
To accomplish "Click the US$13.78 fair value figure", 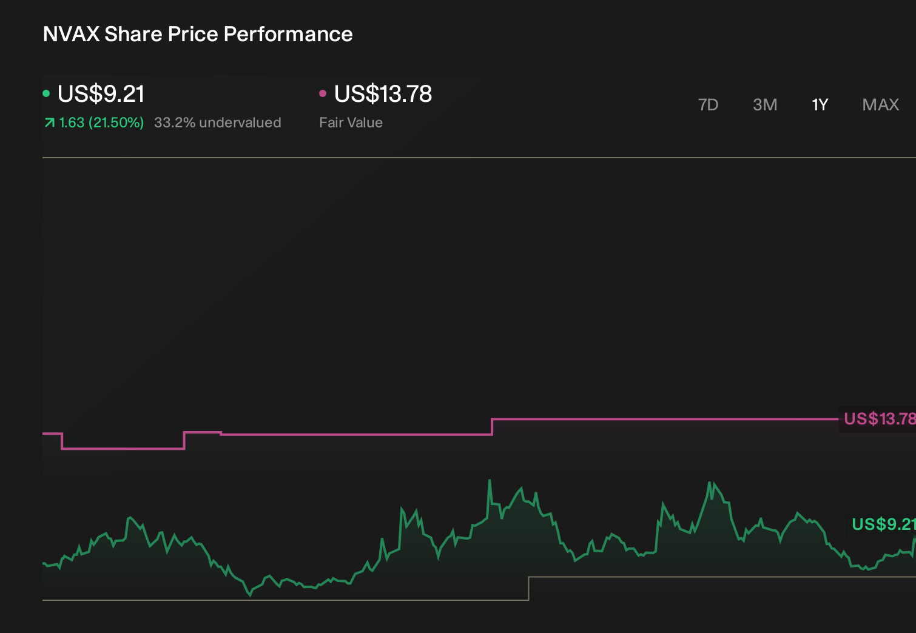I will click(383, 94).
